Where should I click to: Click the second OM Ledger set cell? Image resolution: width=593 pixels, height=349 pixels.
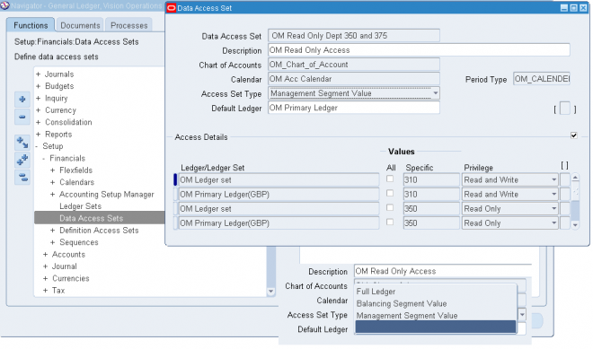279,208
